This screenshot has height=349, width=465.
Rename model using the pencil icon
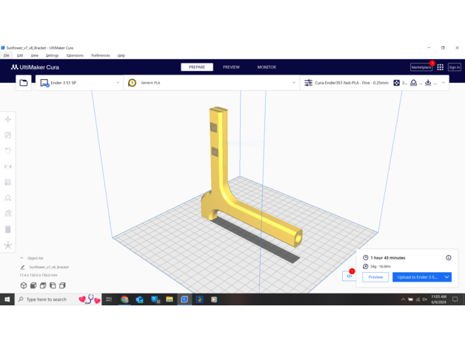click(23, 267)
